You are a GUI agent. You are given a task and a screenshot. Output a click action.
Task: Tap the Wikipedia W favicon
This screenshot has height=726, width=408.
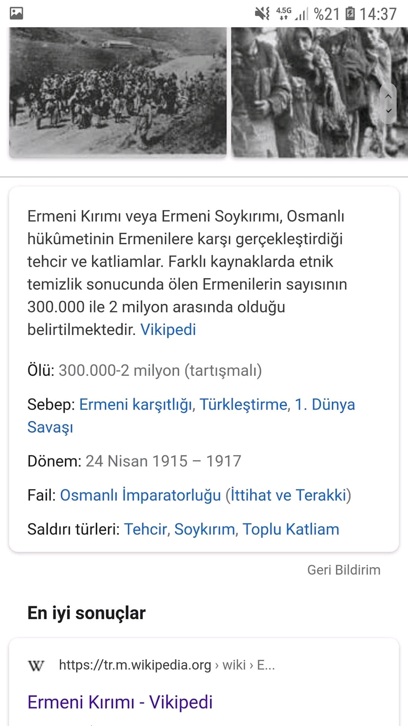(x=36, y=665)
